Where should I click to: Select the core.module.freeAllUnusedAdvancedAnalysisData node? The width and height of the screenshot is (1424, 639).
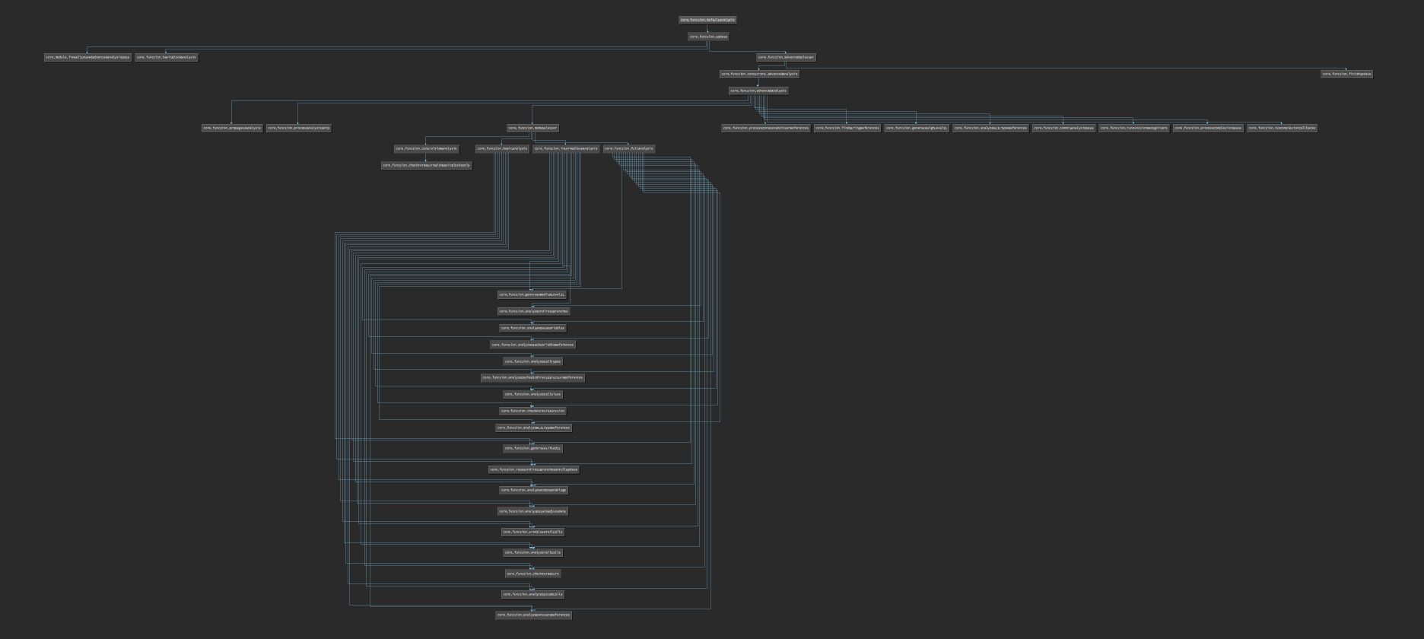tap(87, 57)
